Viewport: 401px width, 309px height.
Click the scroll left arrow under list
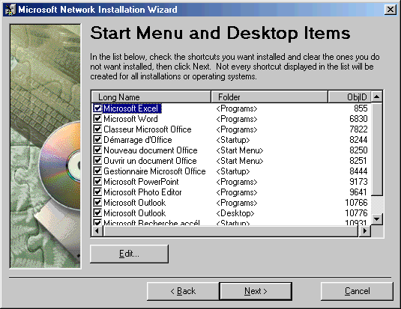[x=97, y=231]
